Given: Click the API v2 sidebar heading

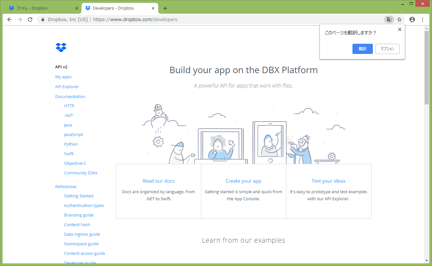Looking at the screenshot, I should pyautogui.click(x=61, y=67).
